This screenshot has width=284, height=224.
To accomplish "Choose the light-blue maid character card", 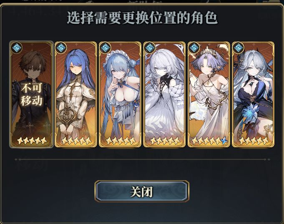I will [x=120, y=94].
